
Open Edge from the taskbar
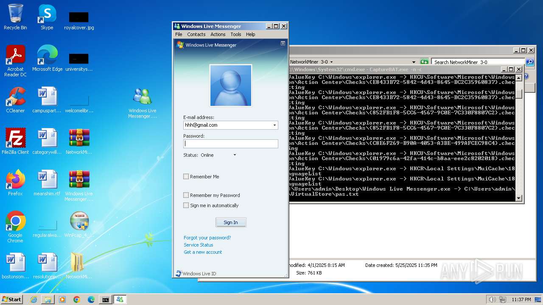tap(91, 299)
